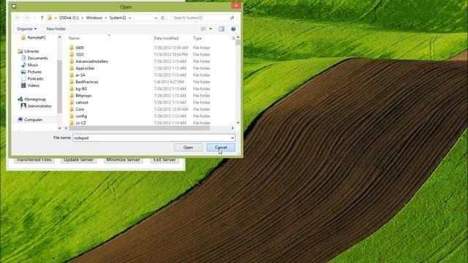This screenshot has height=263, width=468.
Task: Click the search magnifier icon
Action: [x=232, y=18]
